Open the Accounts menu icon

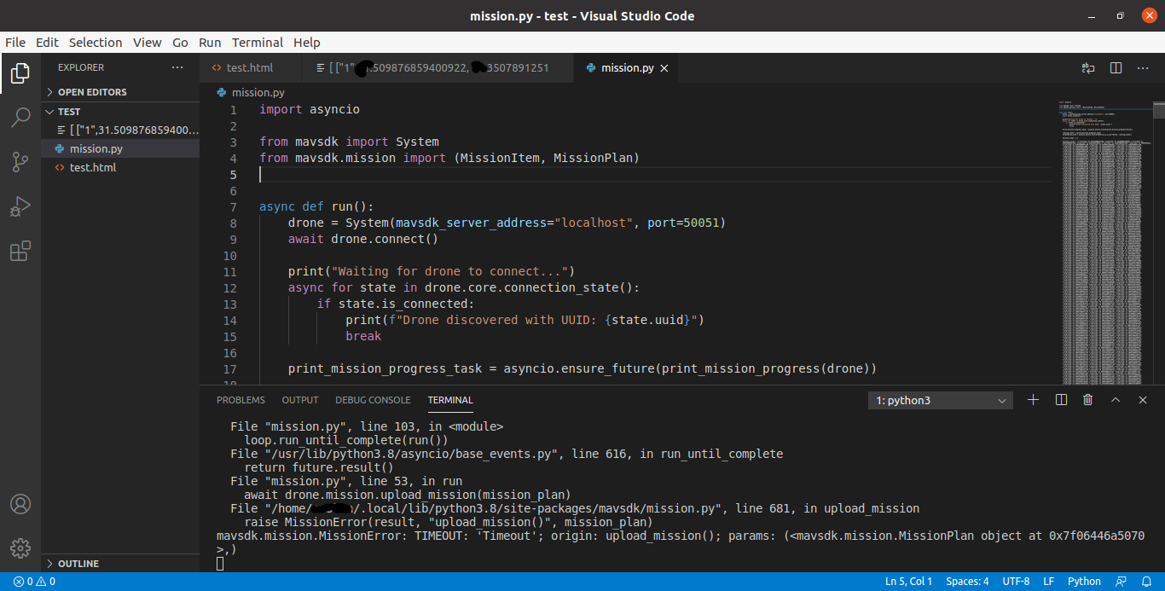coord(20,504)
